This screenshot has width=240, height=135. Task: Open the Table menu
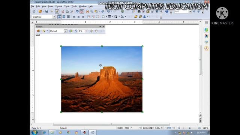point(67,6)
